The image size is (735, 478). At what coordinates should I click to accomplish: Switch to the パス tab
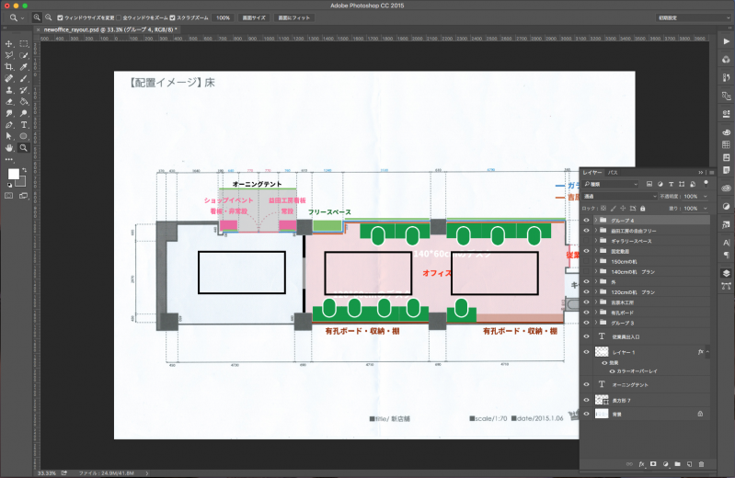613,173
